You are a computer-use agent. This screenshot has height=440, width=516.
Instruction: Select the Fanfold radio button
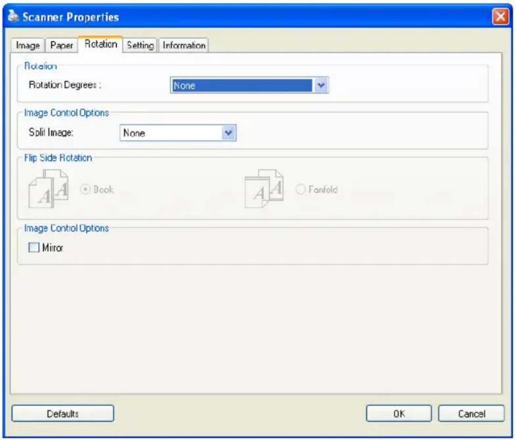click(x=300, y=189)
